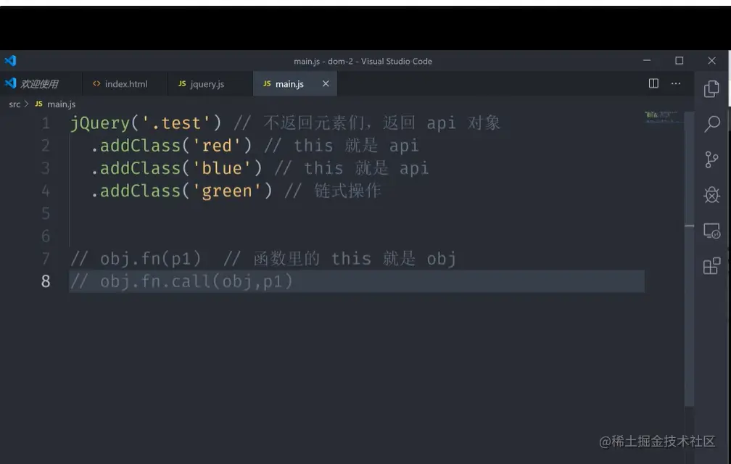Open the Explorer files icon
The image size is (731, 464).
(x=711, y=88)
